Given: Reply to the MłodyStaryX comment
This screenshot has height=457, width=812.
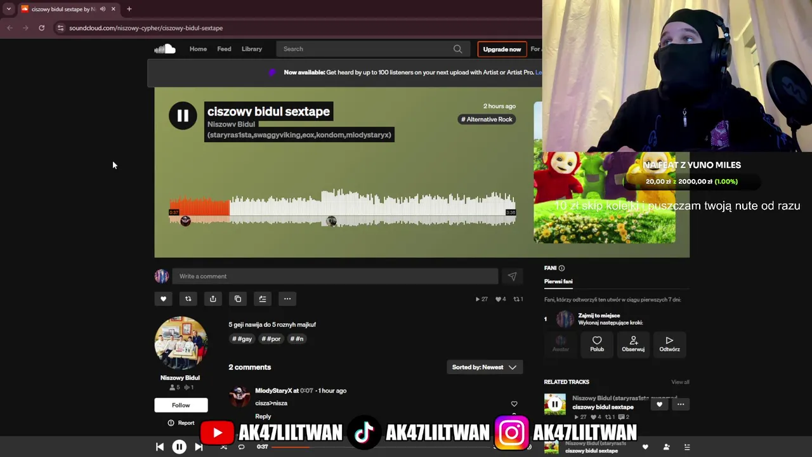Looking at the screenshot, I should coord(263,416).
